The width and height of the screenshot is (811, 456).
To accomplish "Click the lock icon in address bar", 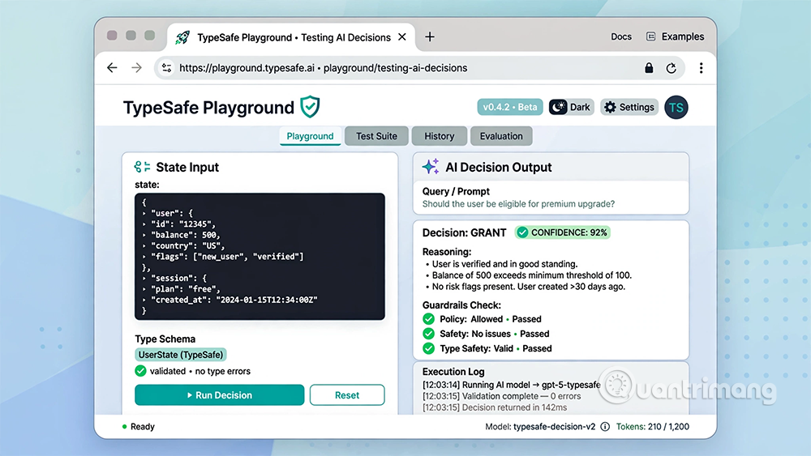I will tap(649, 68).
